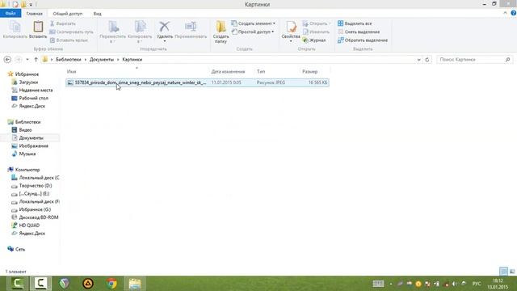517x291 pixels.
Task: Open the AIMP taskbar icon
Action: pyautogui.click(x=88, y=284)
